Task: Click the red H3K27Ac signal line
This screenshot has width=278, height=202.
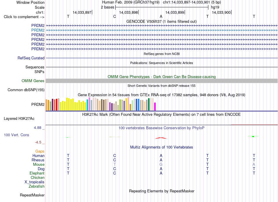Action: 254,125
